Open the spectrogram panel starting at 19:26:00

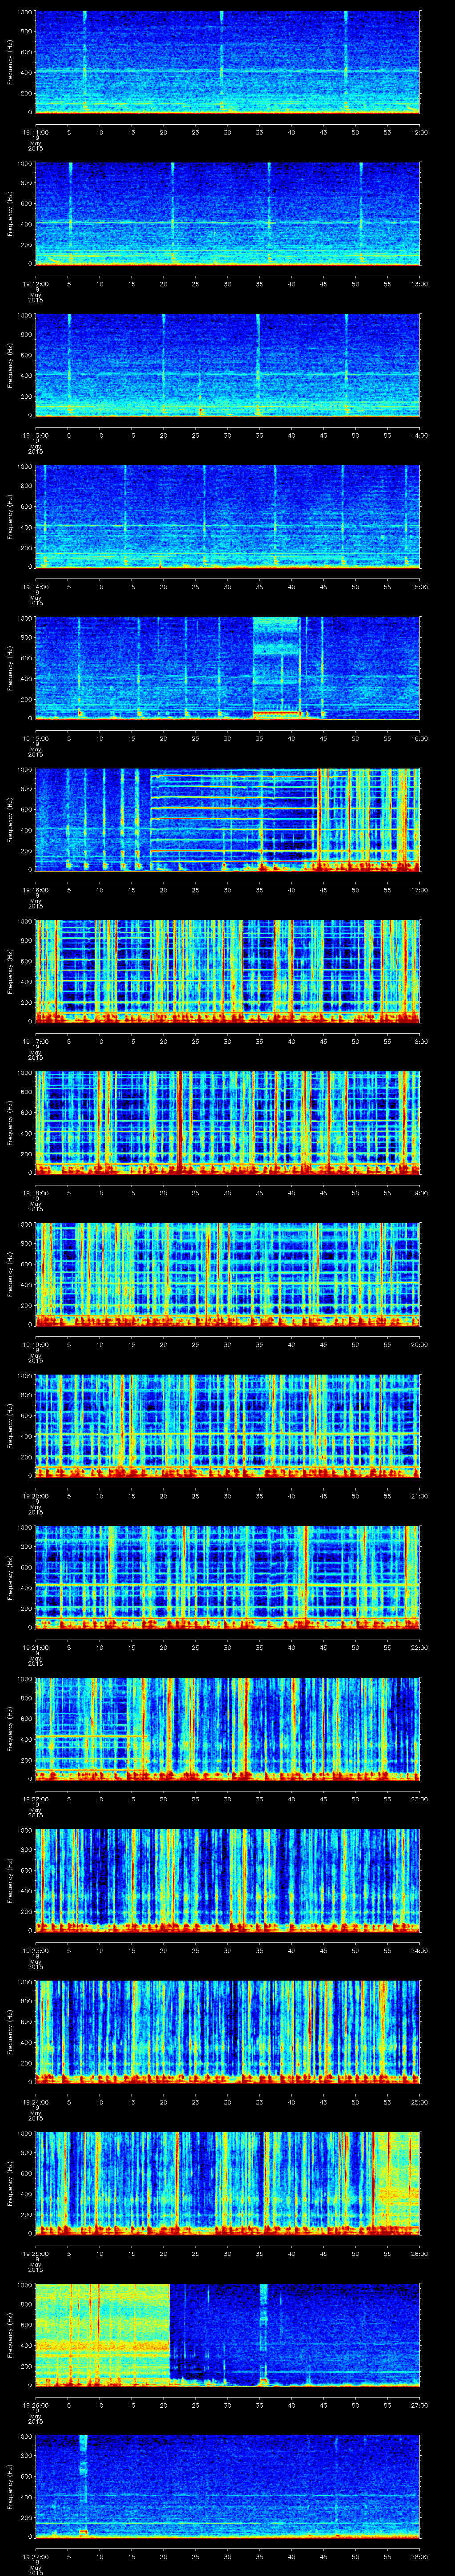tap(228, 2336)
